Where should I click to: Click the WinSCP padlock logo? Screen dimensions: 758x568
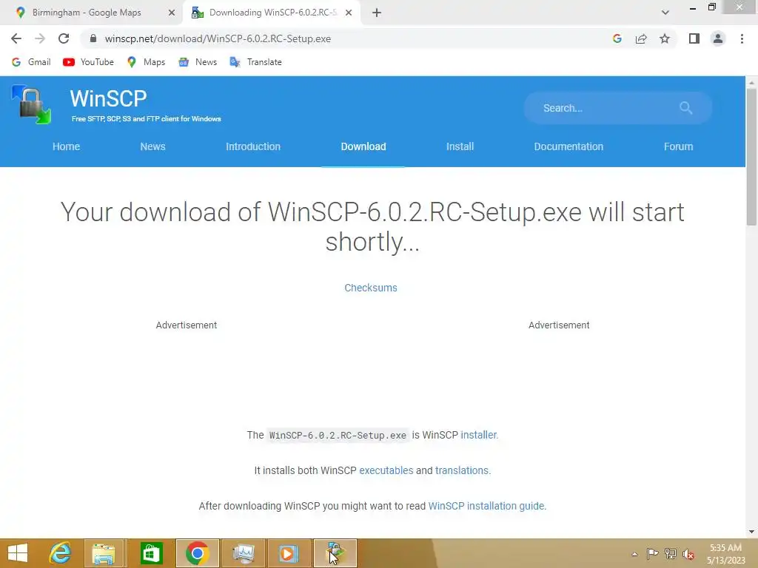pos(31,104)
